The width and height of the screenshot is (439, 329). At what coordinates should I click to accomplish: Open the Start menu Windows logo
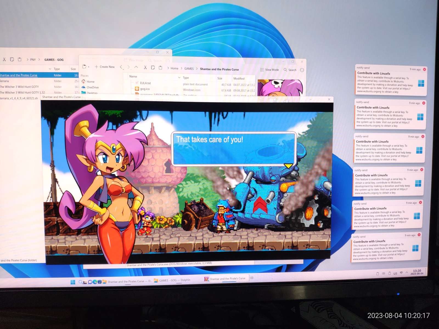73,282
